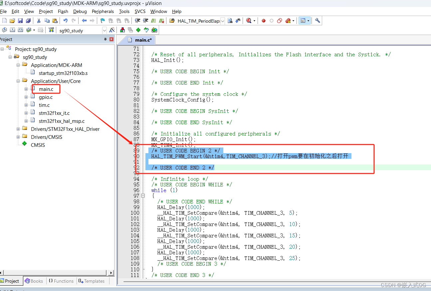
Task: Open the Flash menu
Action: [x=63, y=11]
